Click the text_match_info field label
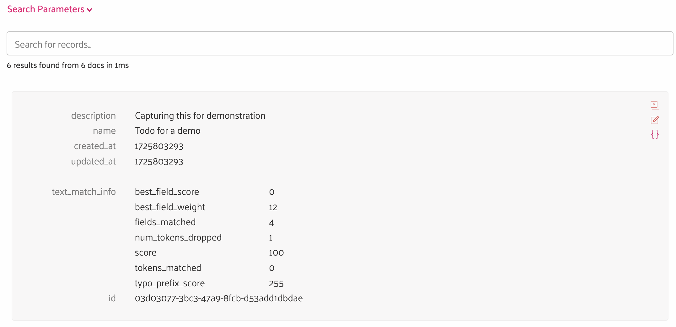 [x=84, y=192]
